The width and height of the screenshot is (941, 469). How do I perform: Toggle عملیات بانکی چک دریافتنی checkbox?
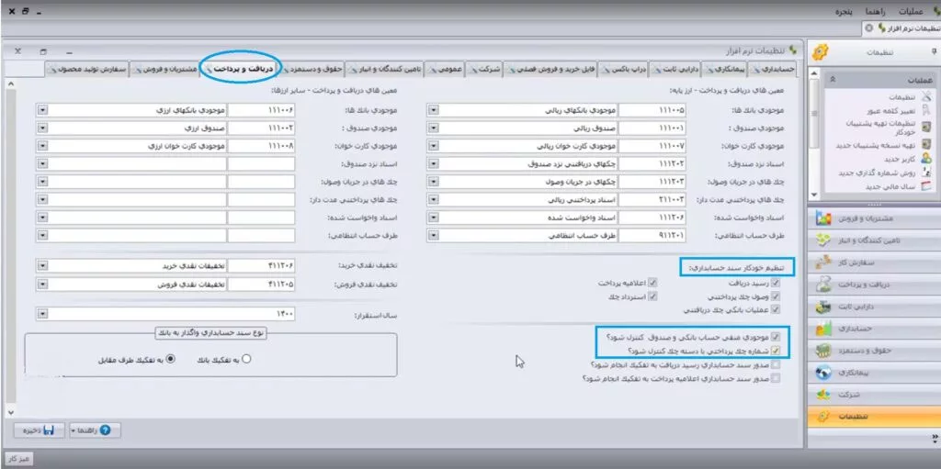coord(776,309)
